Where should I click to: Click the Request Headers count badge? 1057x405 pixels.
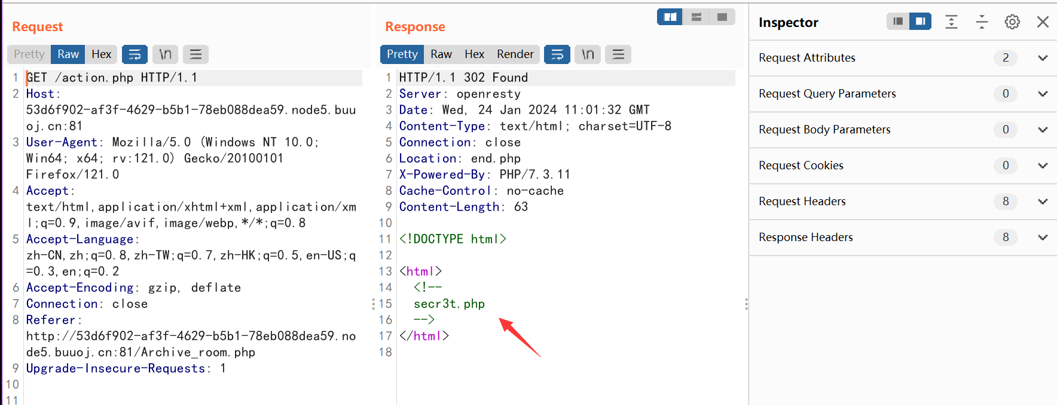click(1006, 202)
